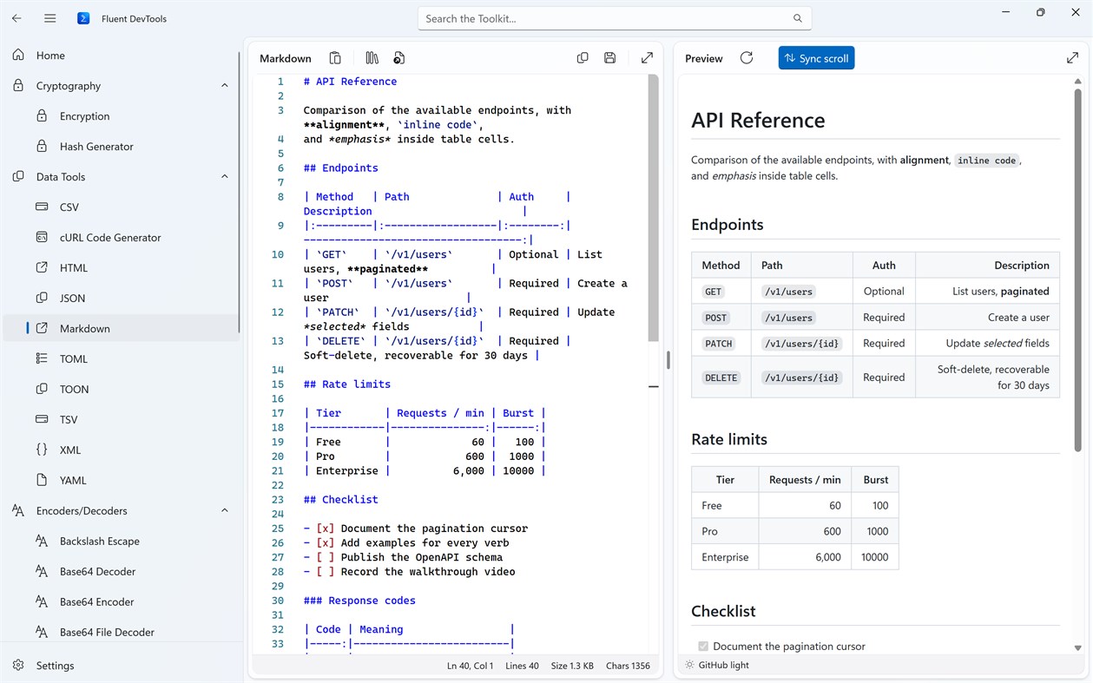
Task: Restore the window size
Action: [x=1040, y=12]
